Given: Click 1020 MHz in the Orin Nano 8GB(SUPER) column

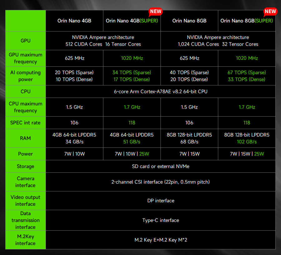Looking at the screenshot, I should click(247, 58).
